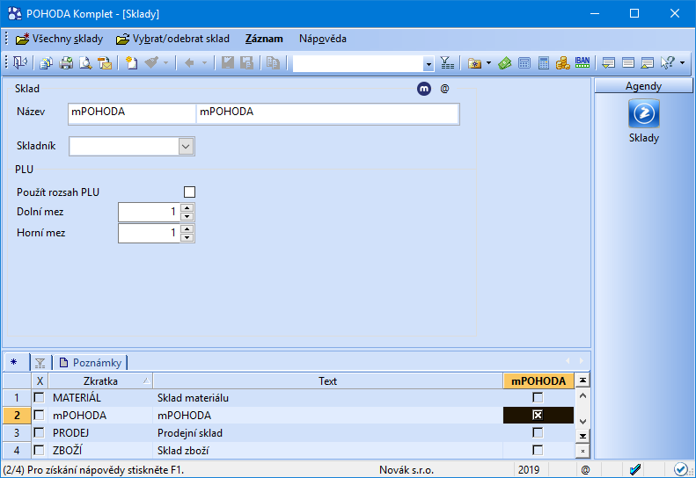Click the green banknote icon

click(x=505, y=63)
